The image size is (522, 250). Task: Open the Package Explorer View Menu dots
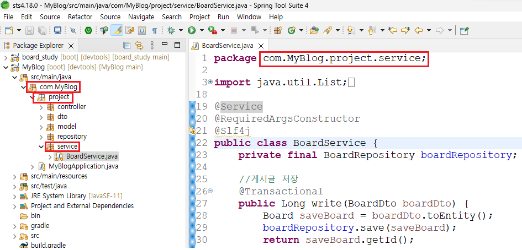click(152, 46)
